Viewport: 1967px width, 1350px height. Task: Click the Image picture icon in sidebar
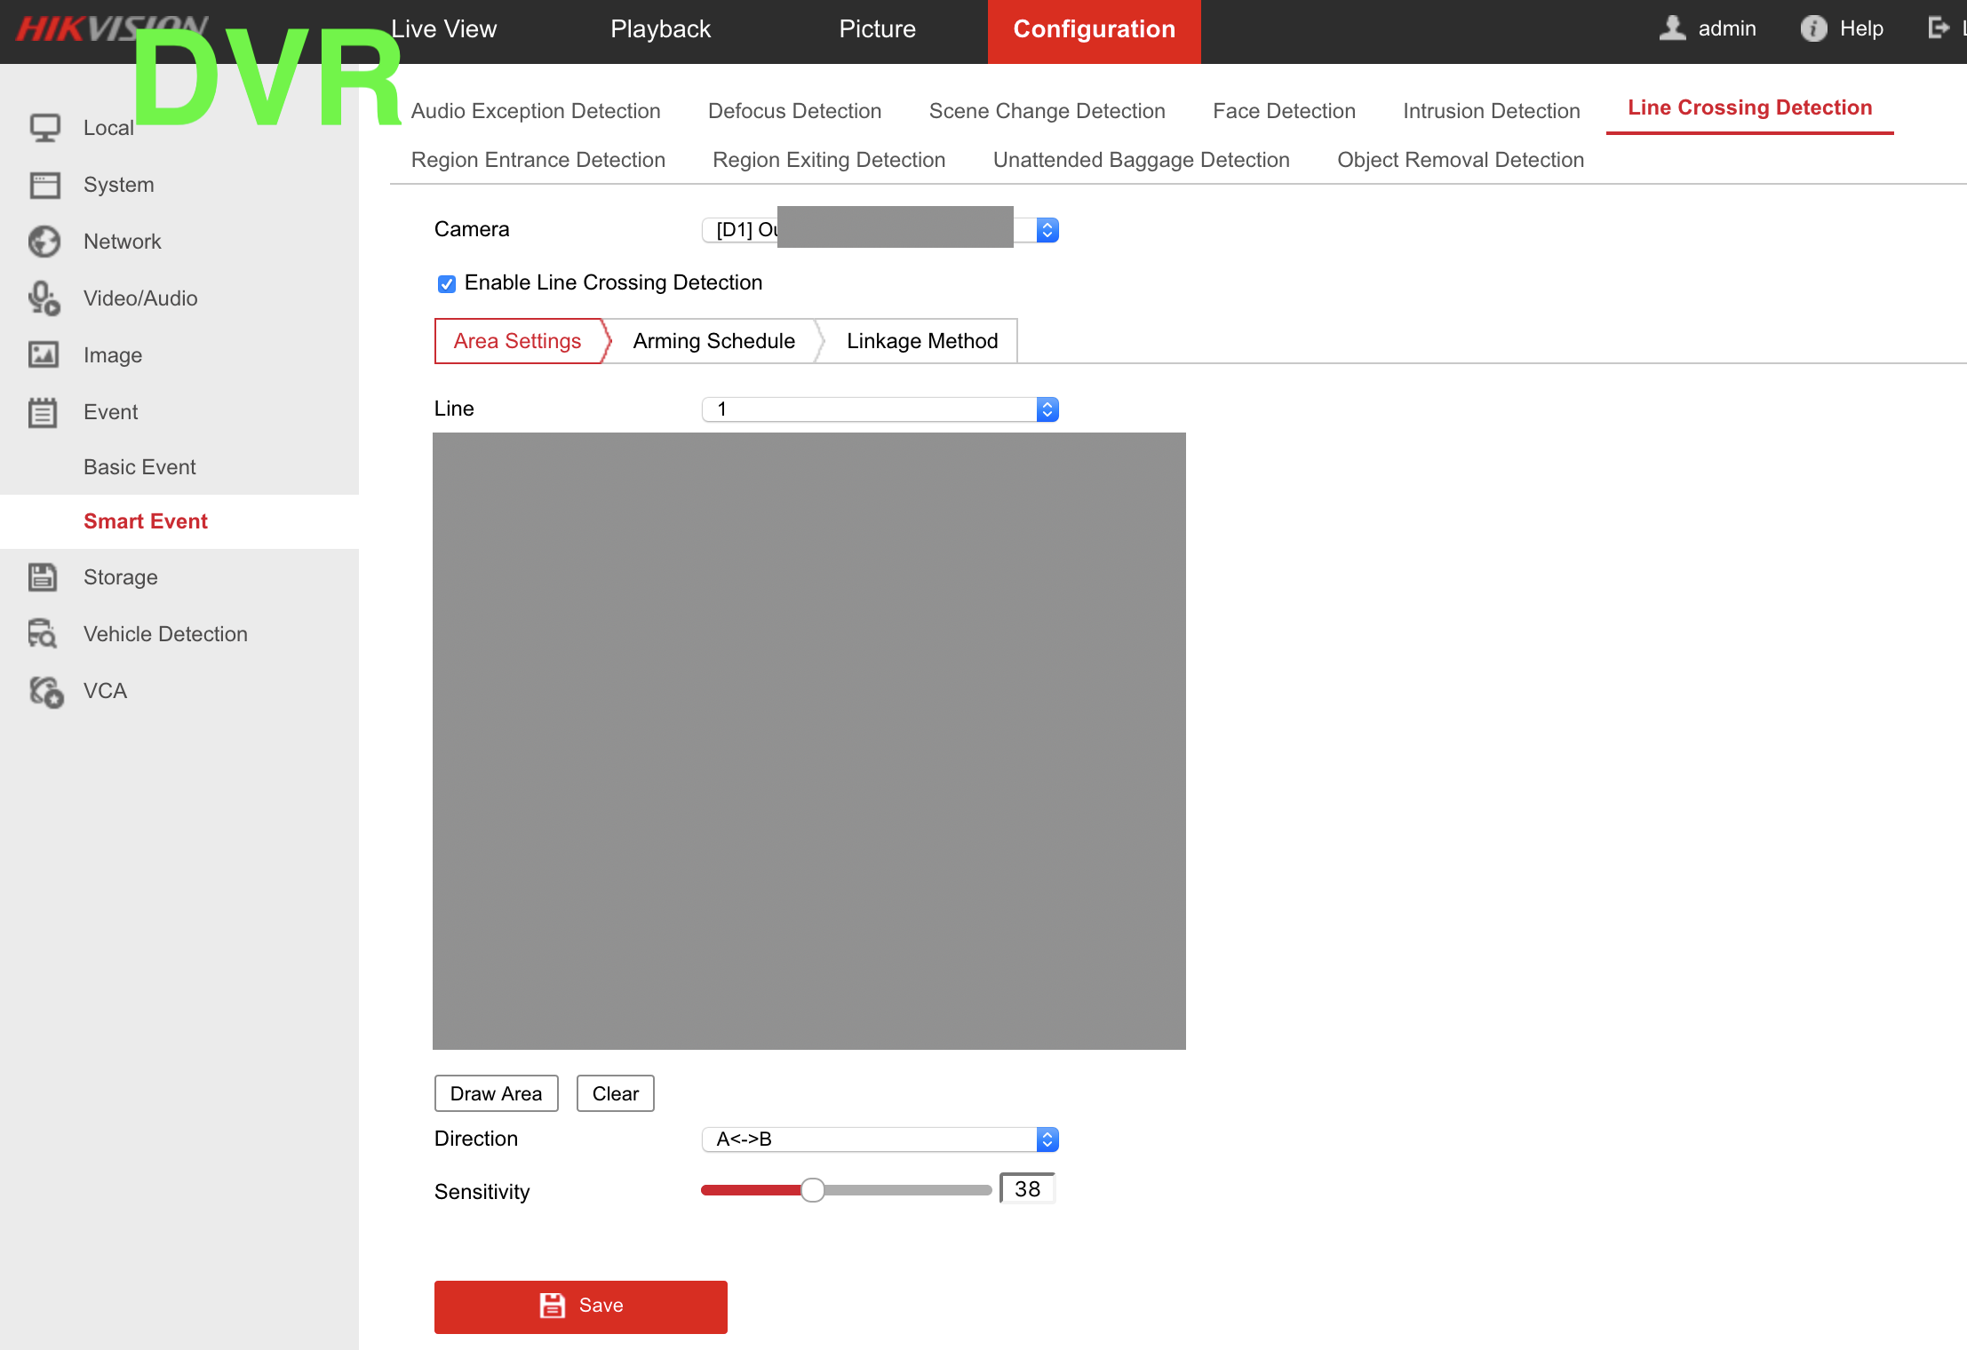44,354
